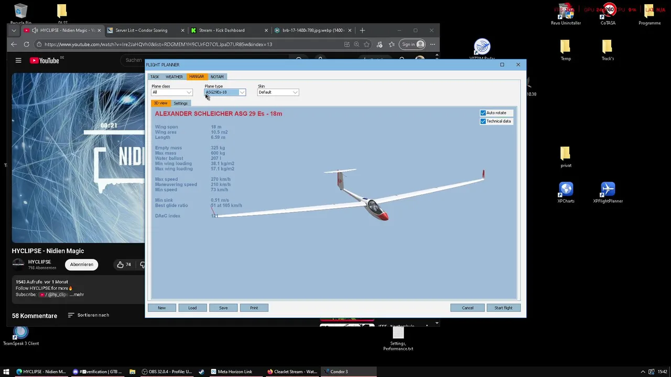Open Settings, Performance.txt file on desktop
Image resolution: width=671 pixels, height=377 pixels.
point(398,339)
